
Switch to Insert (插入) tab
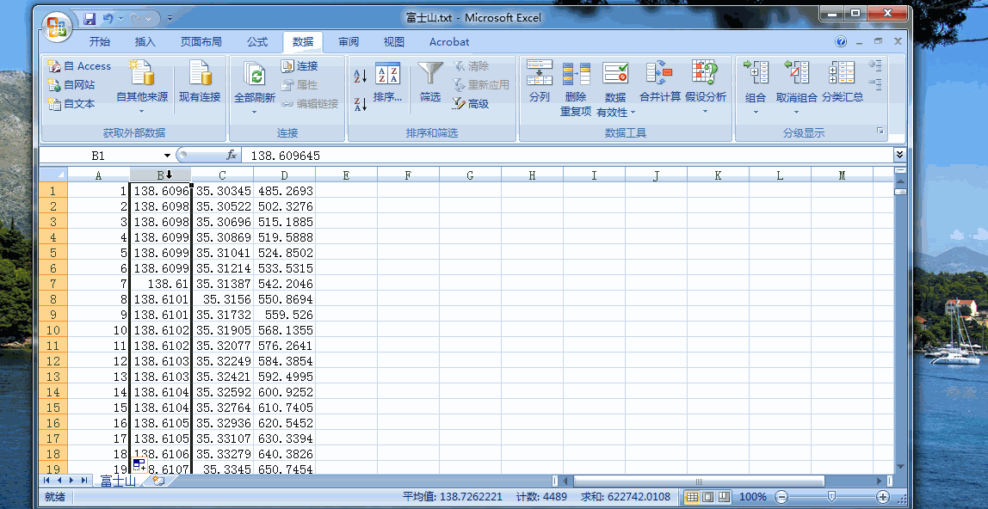click(x=145, y=42)
